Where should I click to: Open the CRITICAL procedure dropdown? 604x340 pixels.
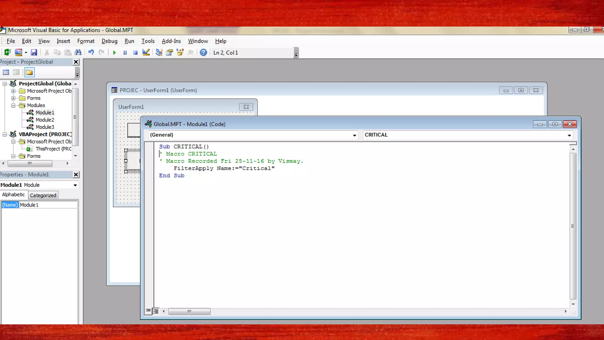(x=569, y=135)
